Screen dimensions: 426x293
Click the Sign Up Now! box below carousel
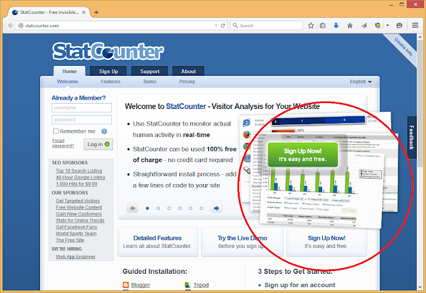coord(327,242)
